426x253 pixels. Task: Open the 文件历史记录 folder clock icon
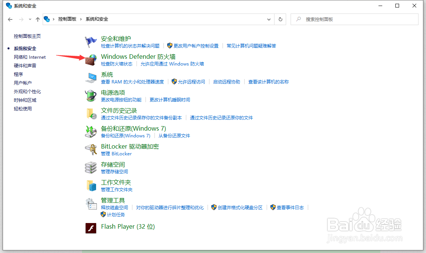point(91,114)
